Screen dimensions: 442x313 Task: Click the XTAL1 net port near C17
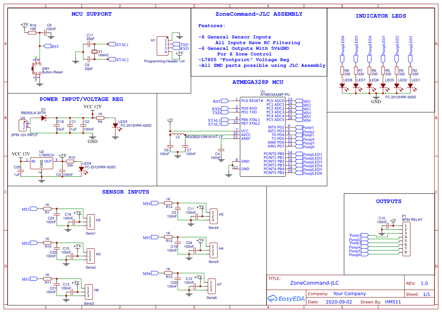[119, 44]
